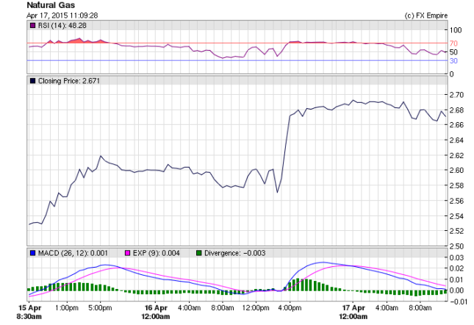The width and height of the screenshot is (474, 325).
Task: Click the '5:00pm' time axis label
Action: [x=100, y=308]
